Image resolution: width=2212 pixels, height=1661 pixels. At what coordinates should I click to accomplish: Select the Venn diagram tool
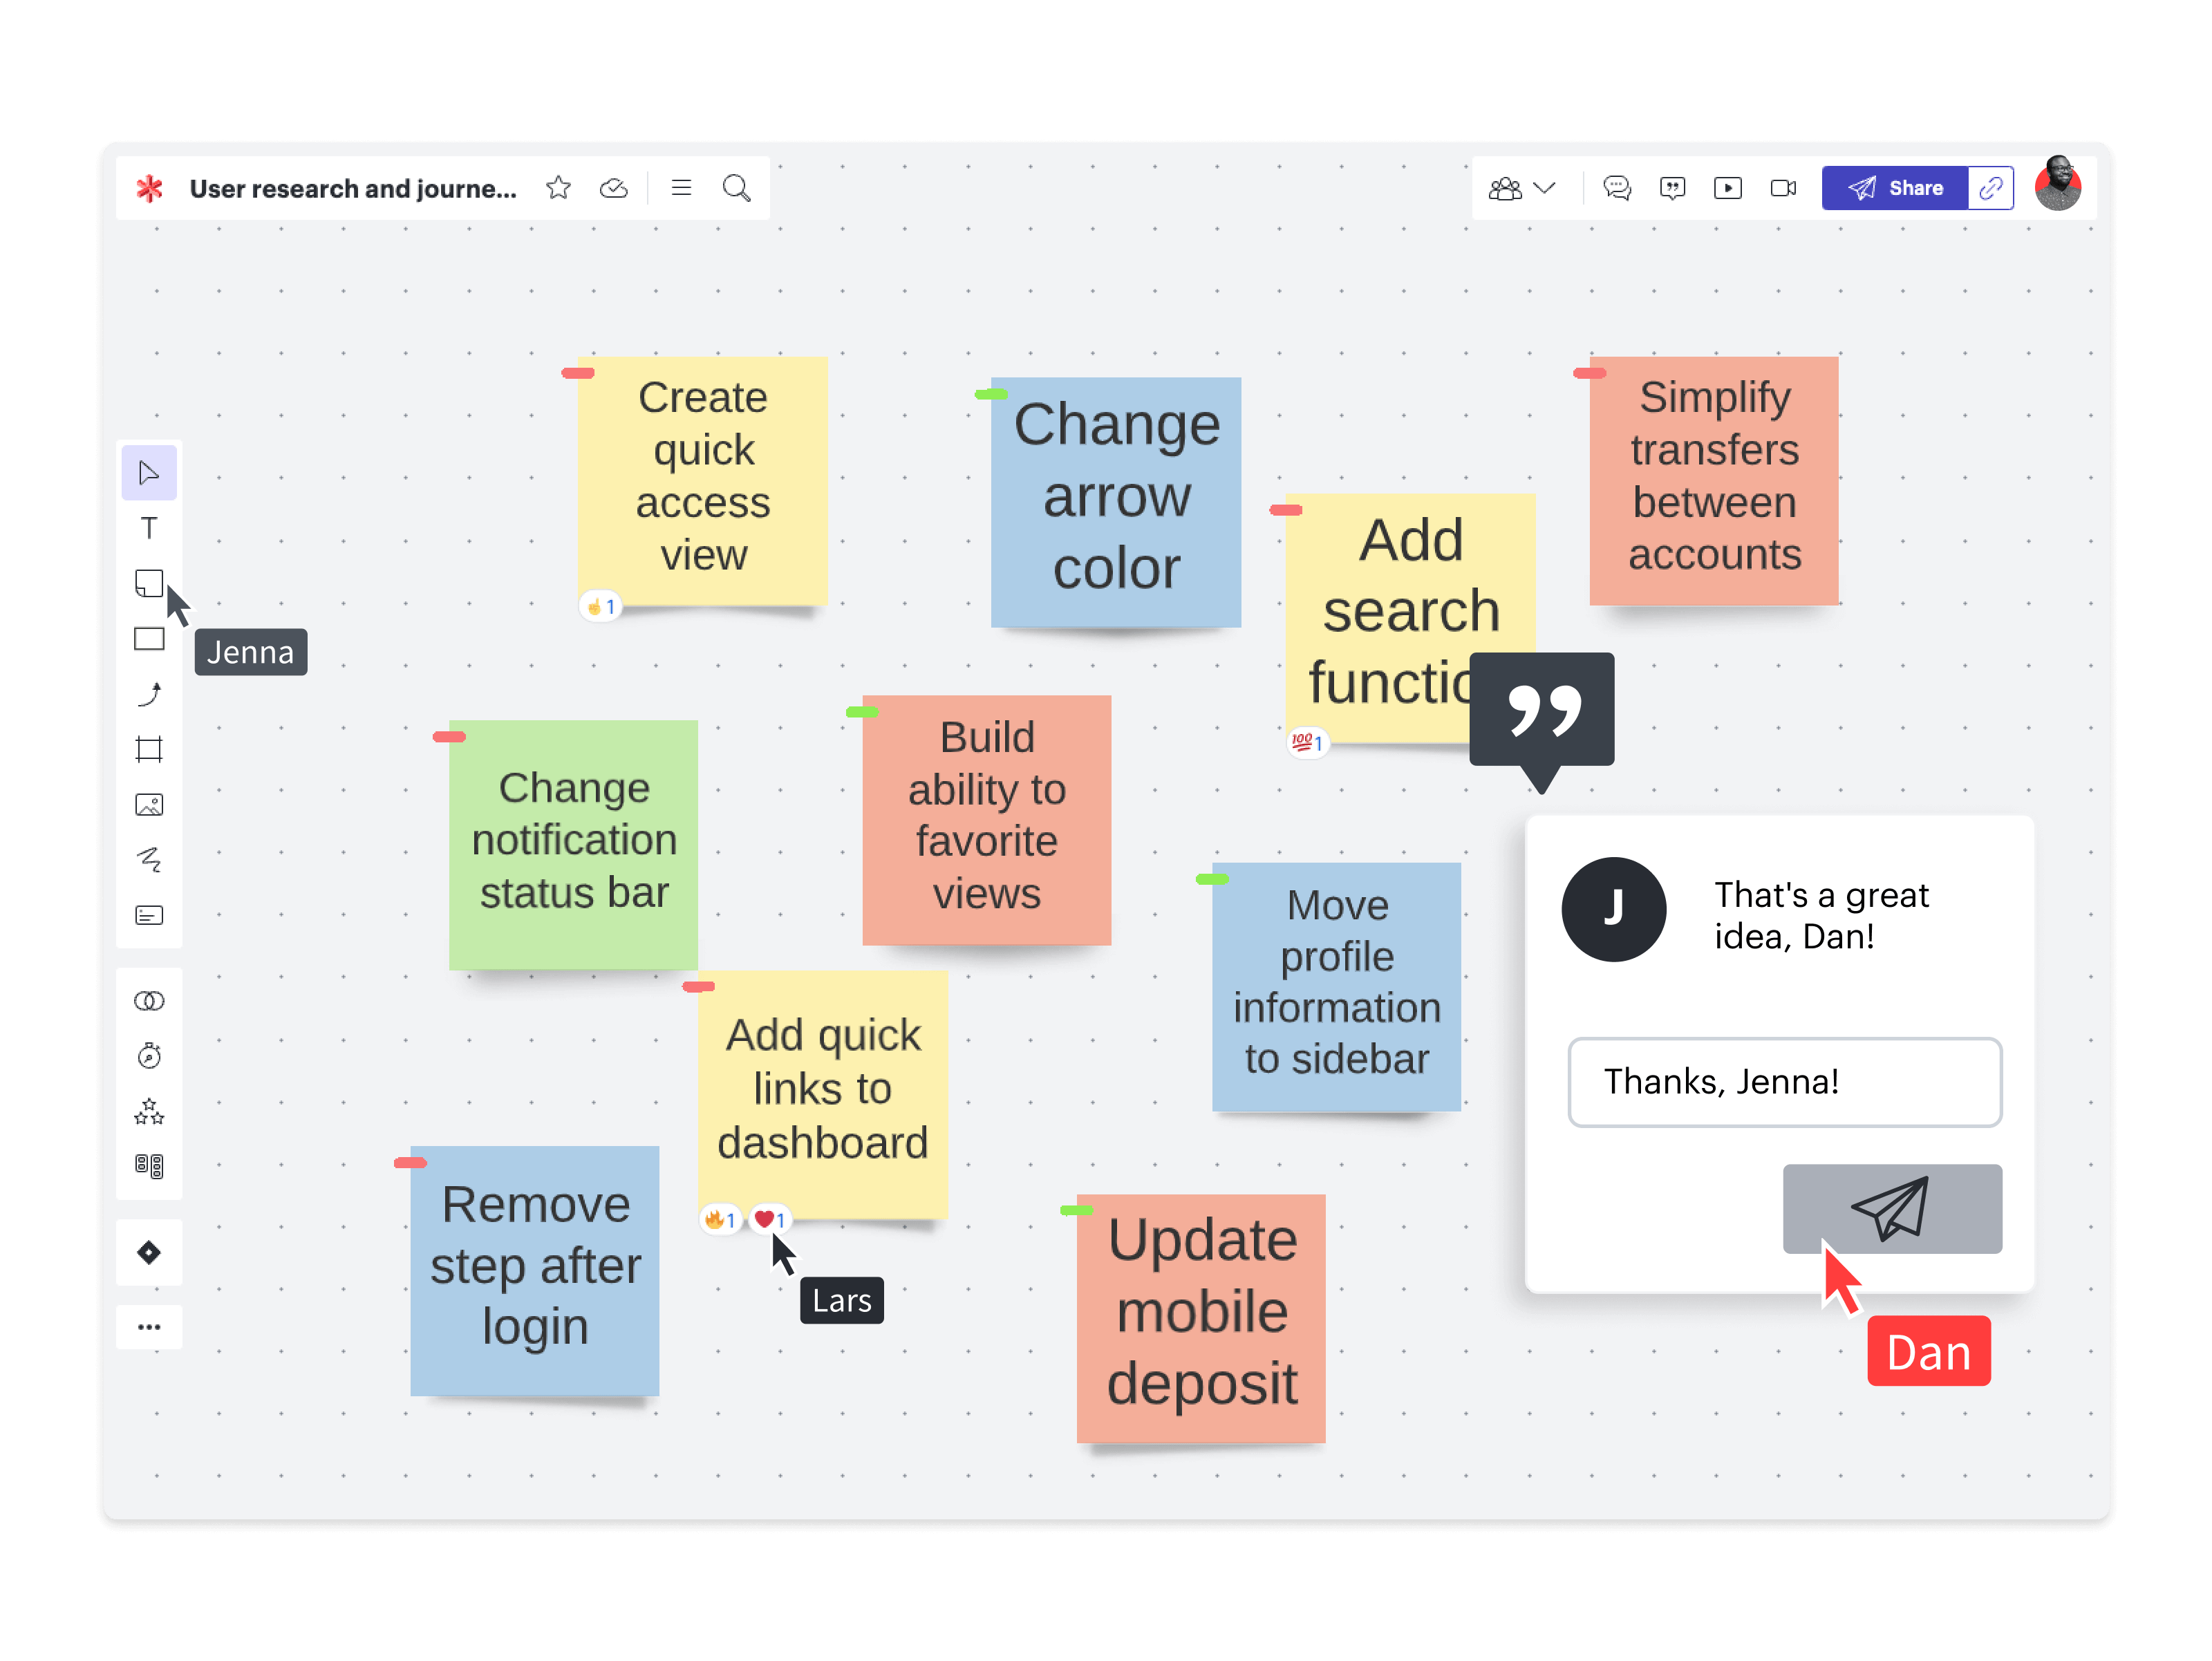[149, 1000]
